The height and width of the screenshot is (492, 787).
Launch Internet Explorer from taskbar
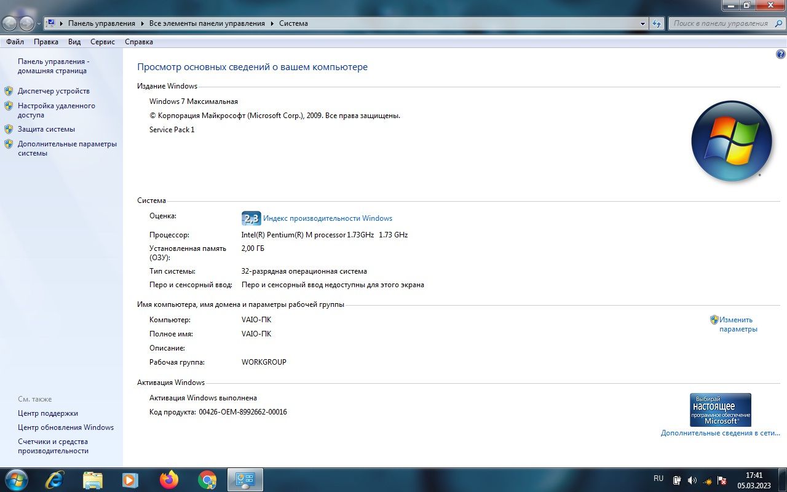click(55, 480)
